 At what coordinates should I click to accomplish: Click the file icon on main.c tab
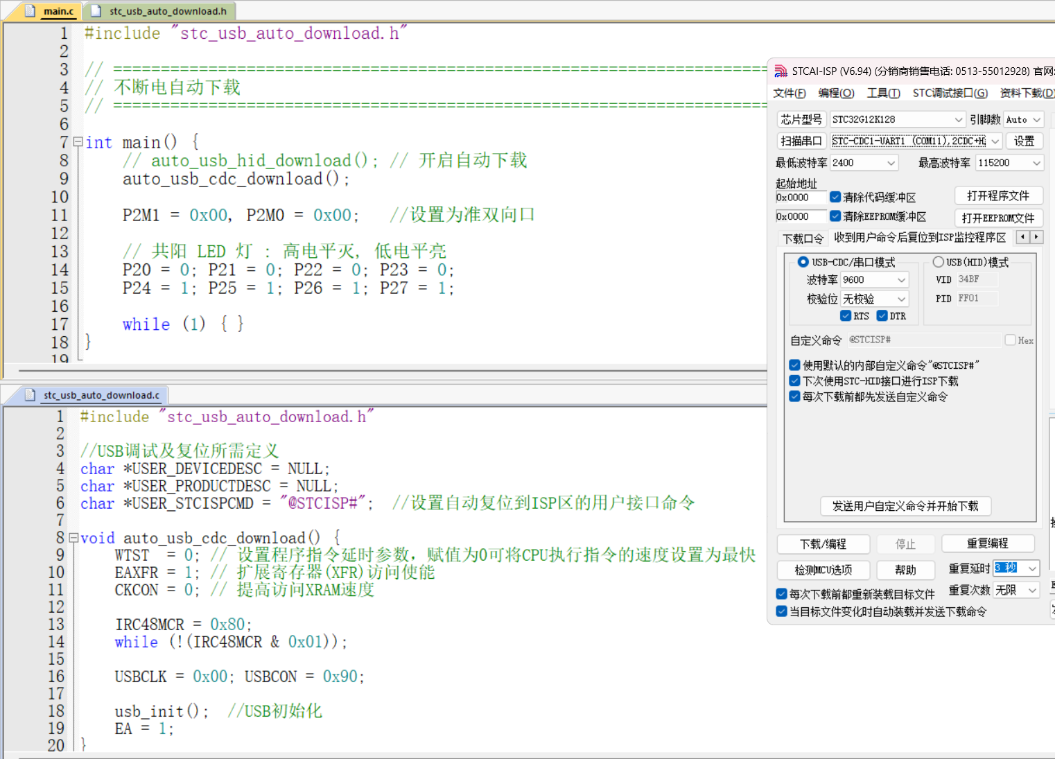pyautogui.click(x=30, y=10)
